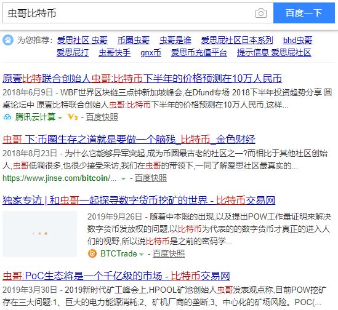Viewport: 338px width, 310px height.
Task: Open 百度快照 for the BTCTrade result
Action: click(169, 254)
